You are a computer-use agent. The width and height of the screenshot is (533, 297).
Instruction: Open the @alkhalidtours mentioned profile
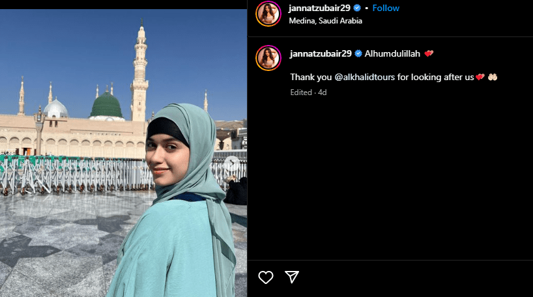click(x=365, y=77)
